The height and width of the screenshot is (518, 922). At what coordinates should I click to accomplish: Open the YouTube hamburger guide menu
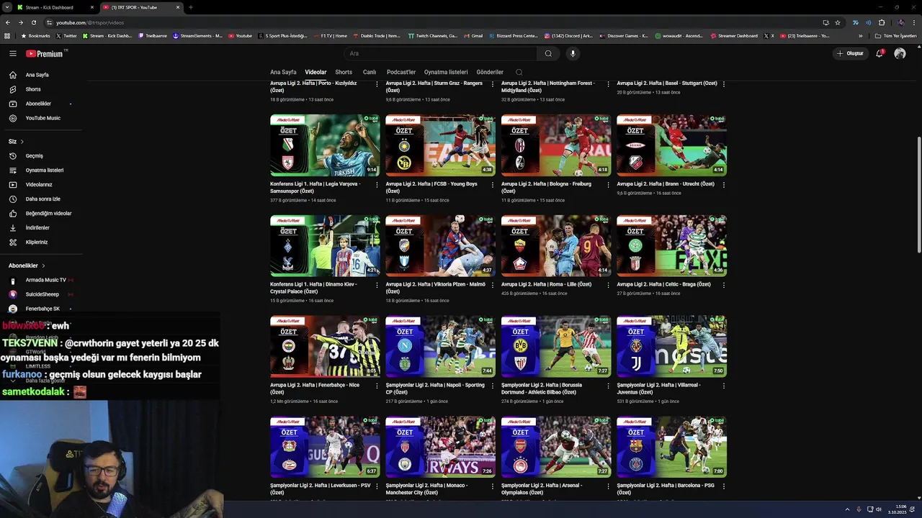pos(12,53)
